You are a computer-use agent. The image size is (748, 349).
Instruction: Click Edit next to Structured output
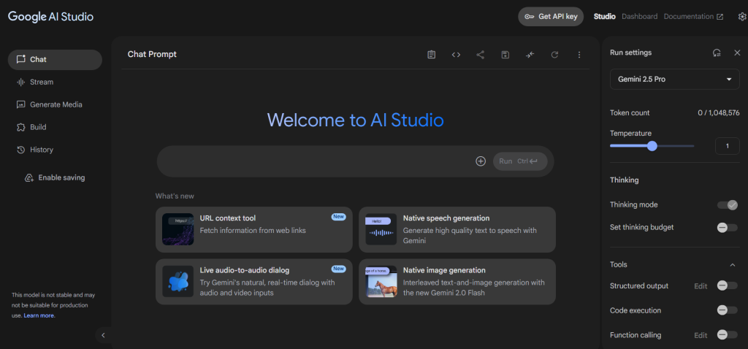point(701,286)
